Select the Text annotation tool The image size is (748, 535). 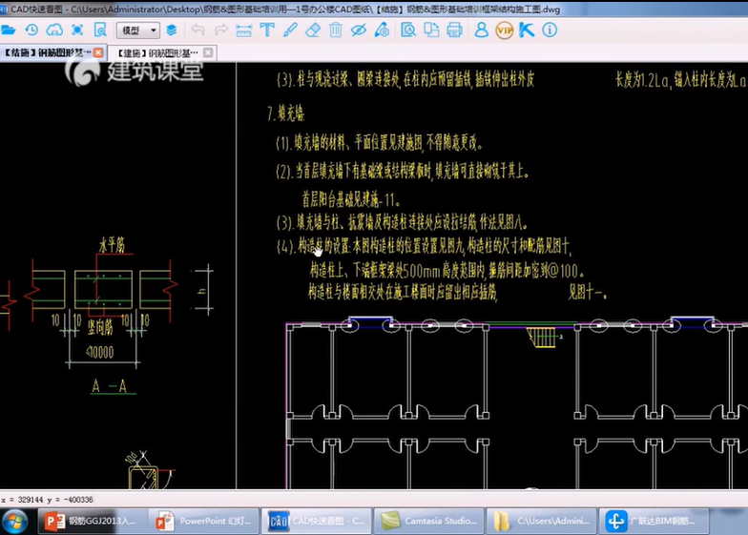click(x=266, y=31)
